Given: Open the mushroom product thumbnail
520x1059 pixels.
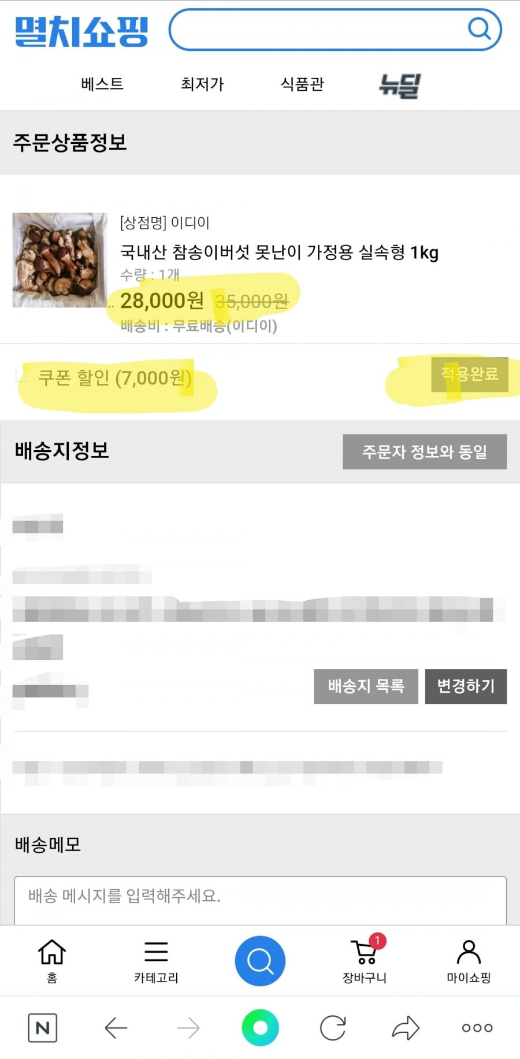Looking at the screenshot, I should (60, 260).
